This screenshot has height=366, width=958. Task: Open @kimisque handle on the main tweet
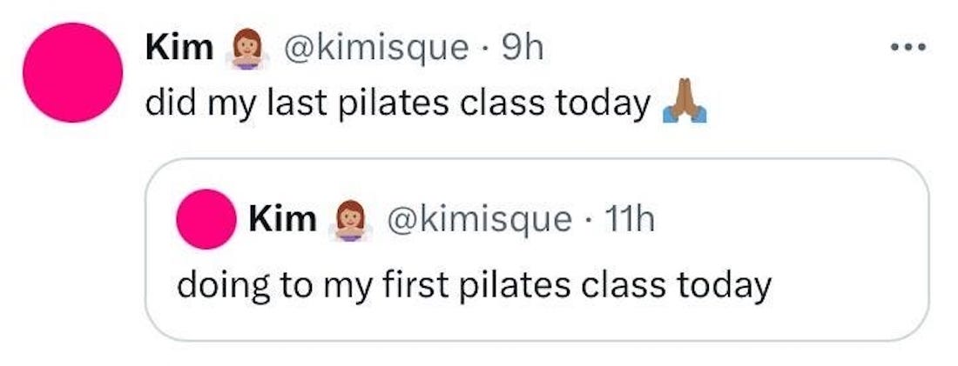click(x=375, y=49)
